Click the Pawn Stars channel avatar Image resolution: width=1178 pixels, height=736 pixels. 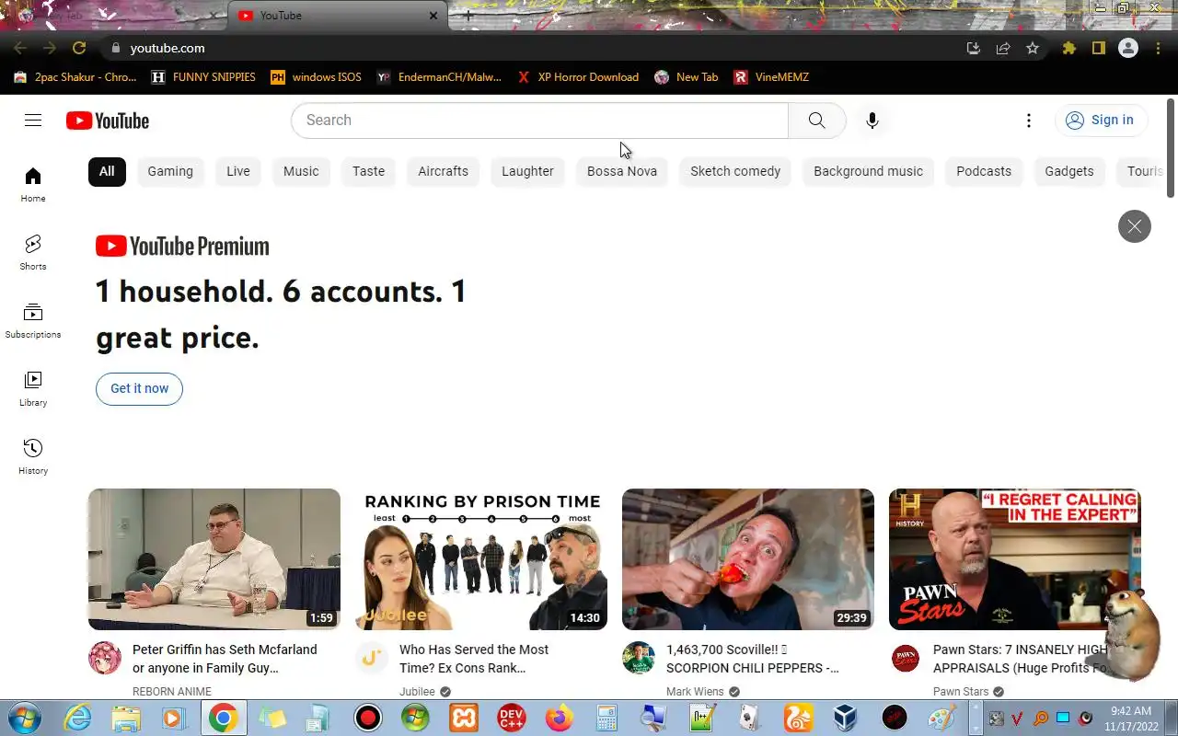pyautogui.click(x=906, y=658)
